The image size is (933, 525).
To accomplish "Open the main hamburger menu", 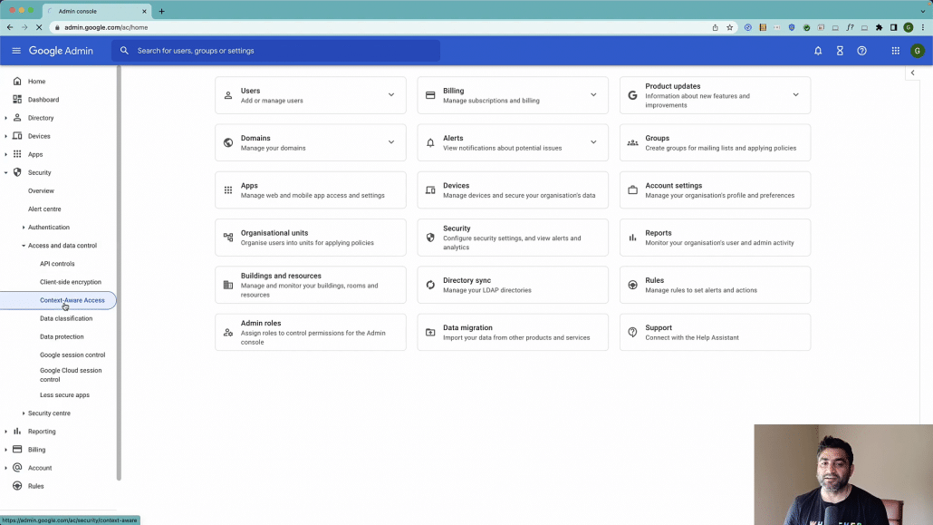I will [16, 51].
